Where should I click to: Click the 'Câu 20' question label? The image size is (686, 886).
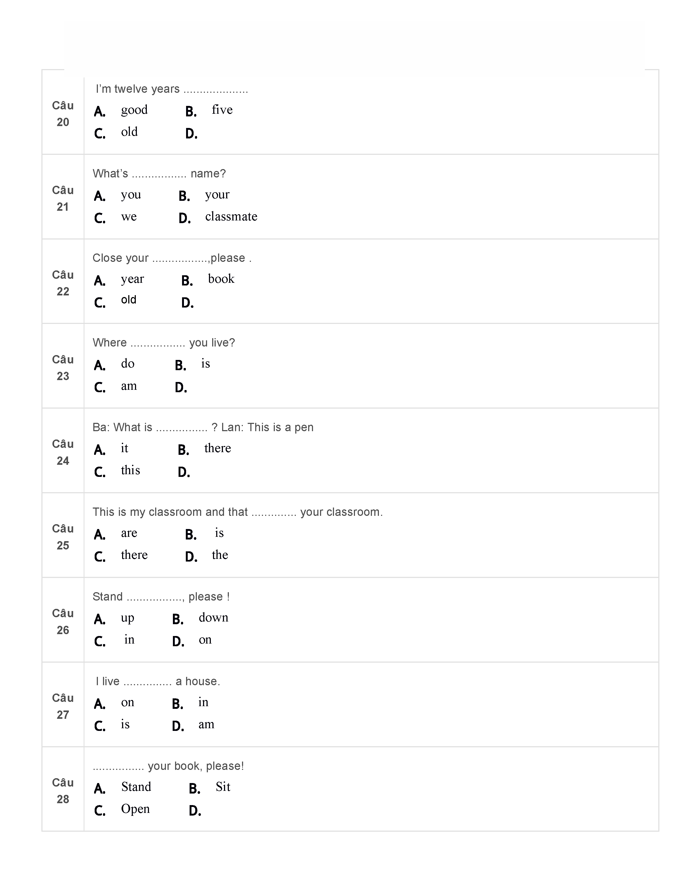click(63, 114)
